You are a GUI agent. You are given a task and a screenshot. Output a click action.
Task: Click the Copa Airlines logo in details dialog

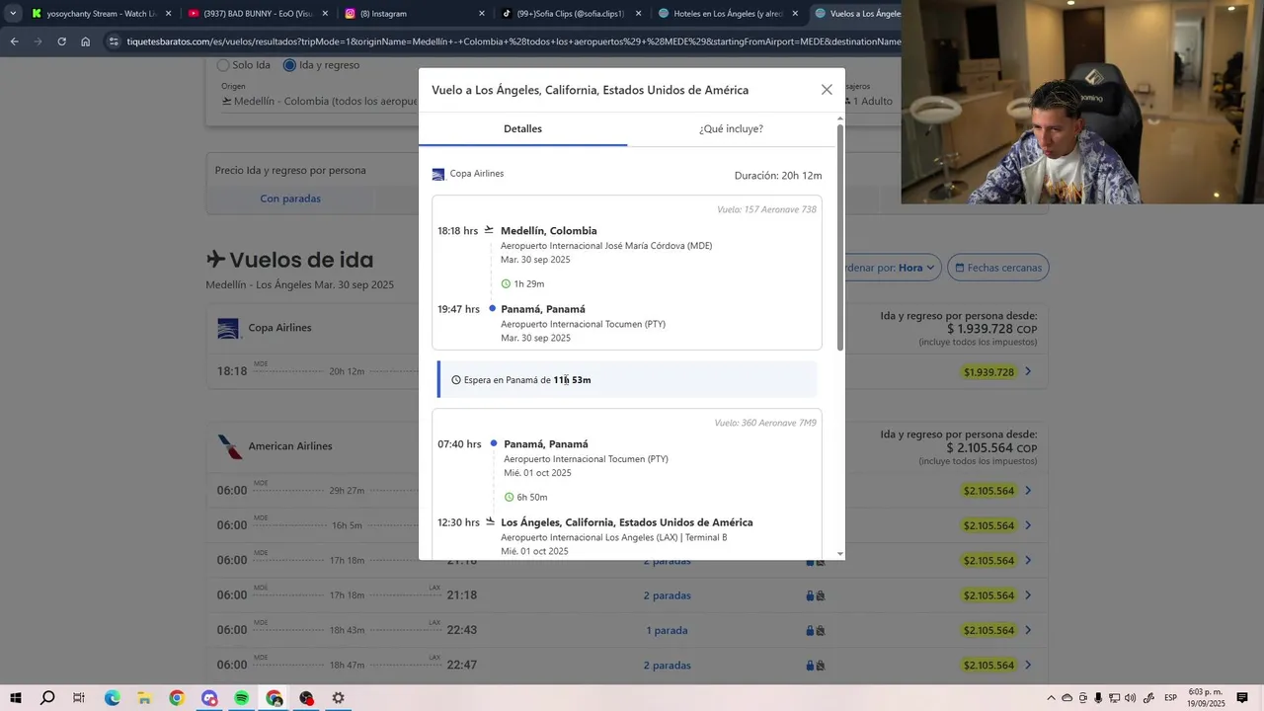438,175
